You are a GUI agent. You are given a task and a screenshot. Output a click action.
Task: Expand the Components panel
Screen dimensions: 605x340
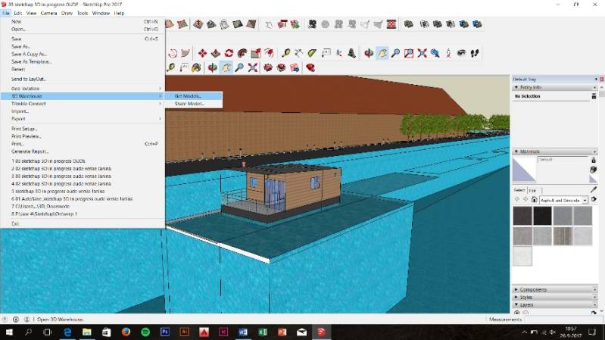516,289
